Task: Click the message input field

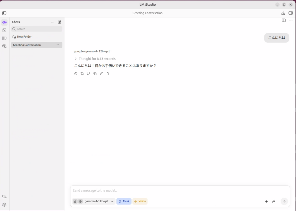Action: tap(180, 190)
